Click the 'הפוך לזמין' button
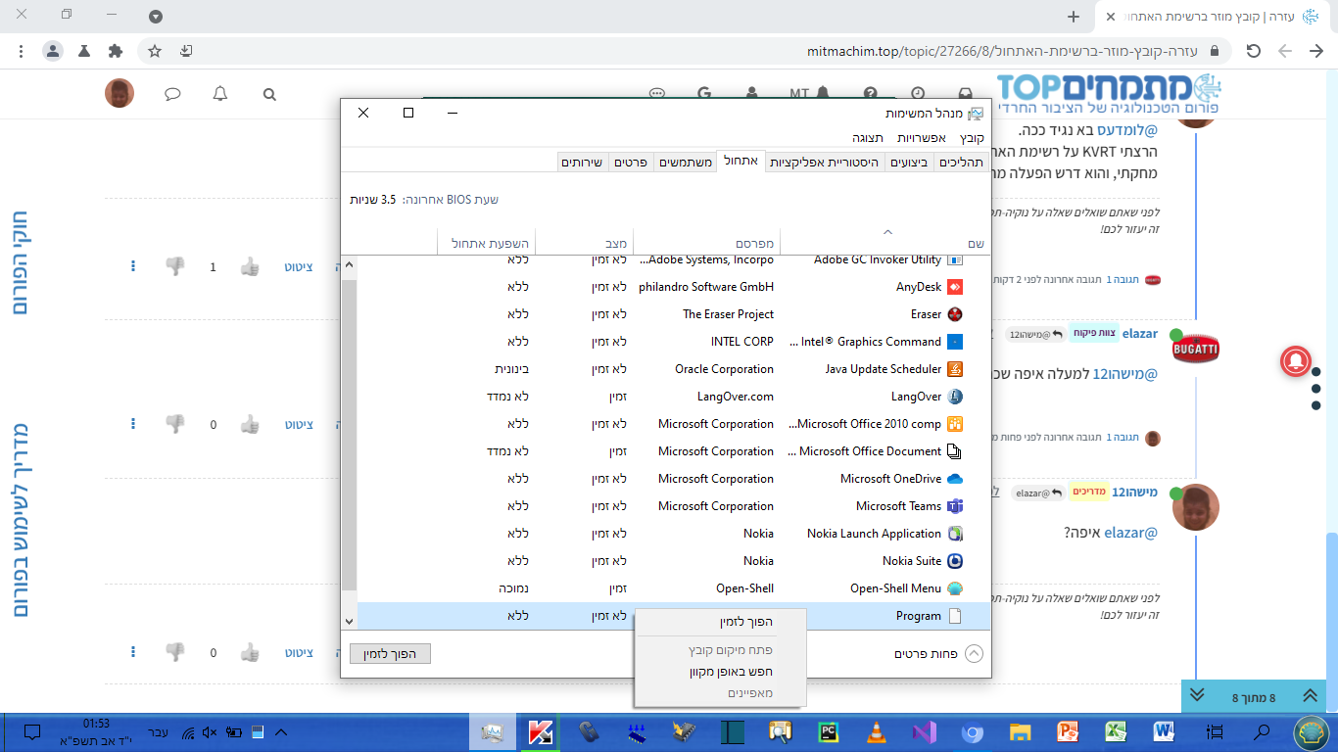Image resolution: width=1338 pixels, height=752 pixels. pyautogui.click(x=390, y=653)
